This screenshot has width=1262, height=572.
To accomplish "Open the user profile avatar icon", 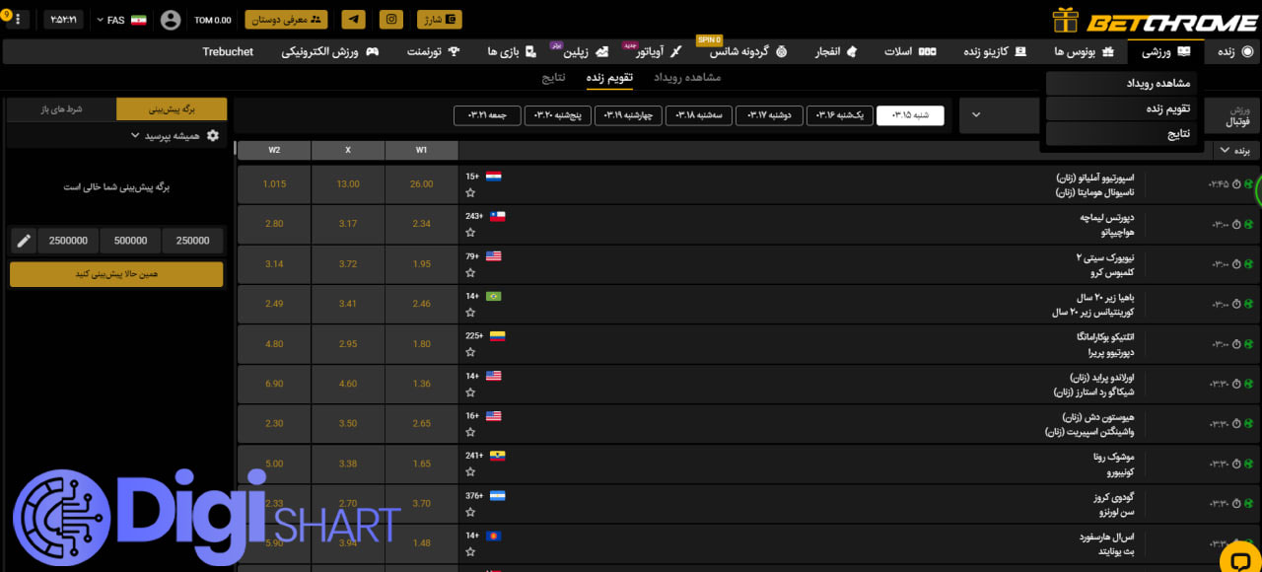I will point(171,20).
